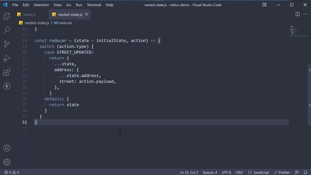The width and height of the screenshot is (311, 175).
Task: Show errors and warnings in status bar
Action: [x=12, y=173]
